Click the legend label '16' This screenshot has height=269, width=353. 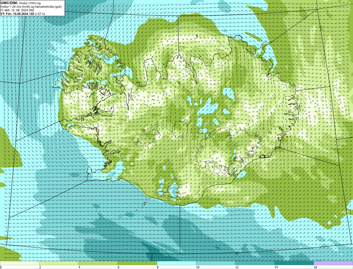315,267
